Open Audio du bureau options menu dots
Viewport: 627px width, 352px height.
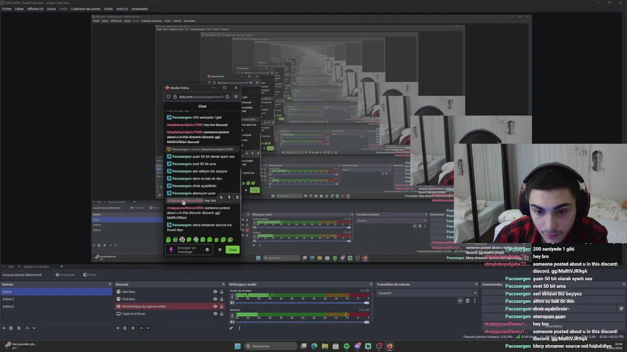pos(232,296)
